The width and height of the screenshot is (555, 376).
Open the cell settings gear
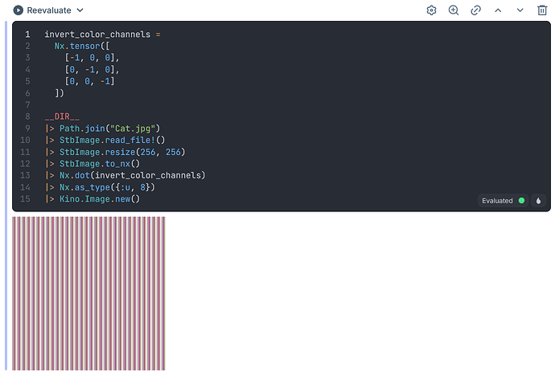tap(432, 10)
